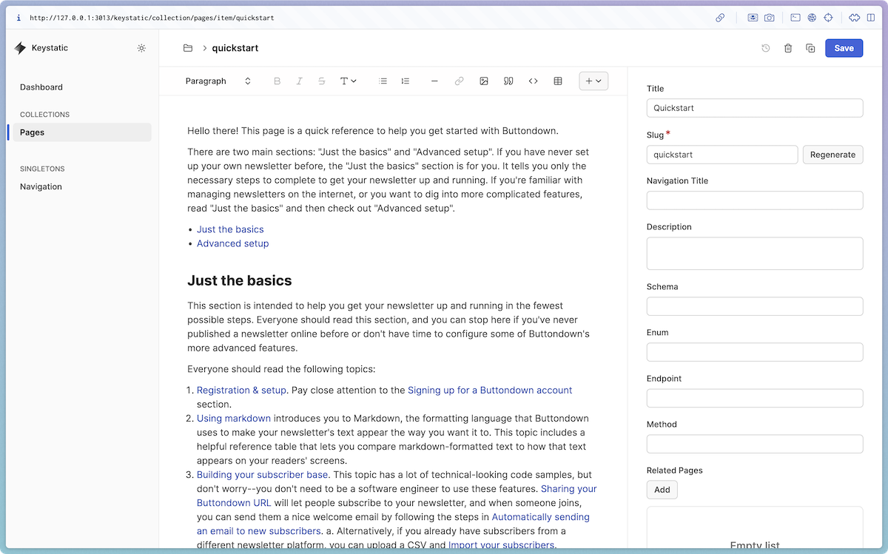Image resolution: width=888 pixels, height=554 pixels.
Task: Insert an image in the editor
Action: tap(484, 81)
